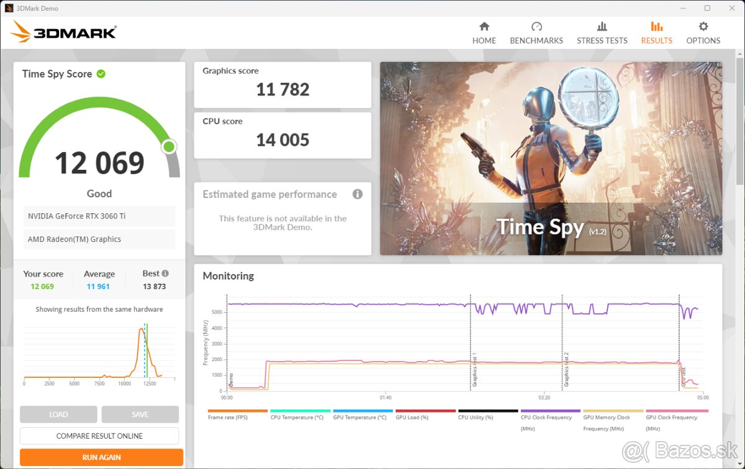Select the NVIDIA GeForce RTX 3060 Ti entry
The width and height of the screenshot is (745, 469).
[99, 216]
